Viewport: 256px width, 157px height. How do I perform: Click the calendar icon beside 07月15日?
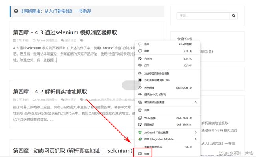[14, 40]
